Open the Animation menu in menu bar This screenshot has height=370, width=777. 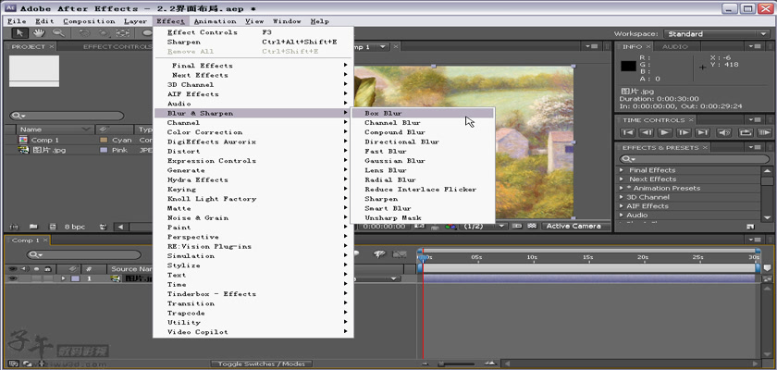(215, 21)
